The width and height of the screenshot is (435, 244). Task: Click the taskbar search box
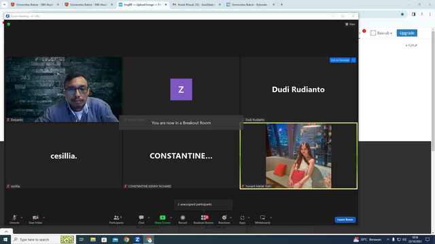[x=43, y=239]
